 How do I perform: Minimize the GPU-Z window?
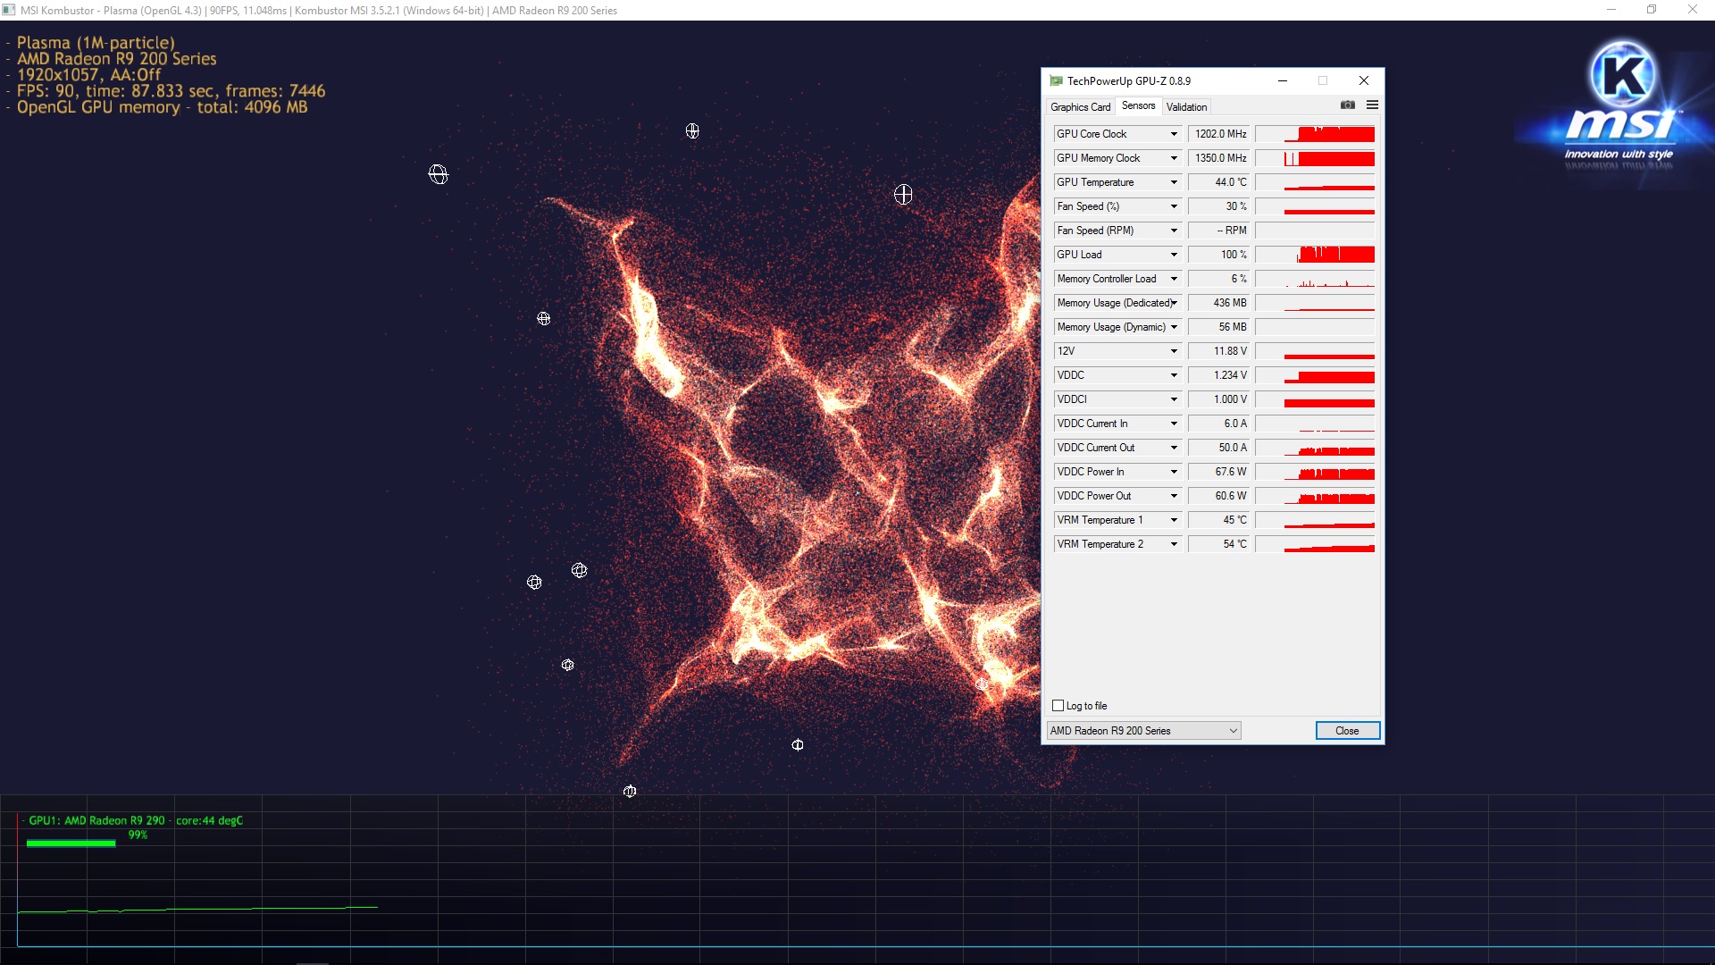[1282, 80]
